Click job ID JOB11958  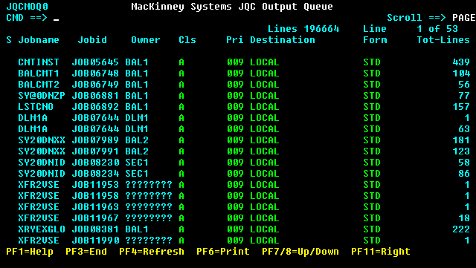[95, 196]
